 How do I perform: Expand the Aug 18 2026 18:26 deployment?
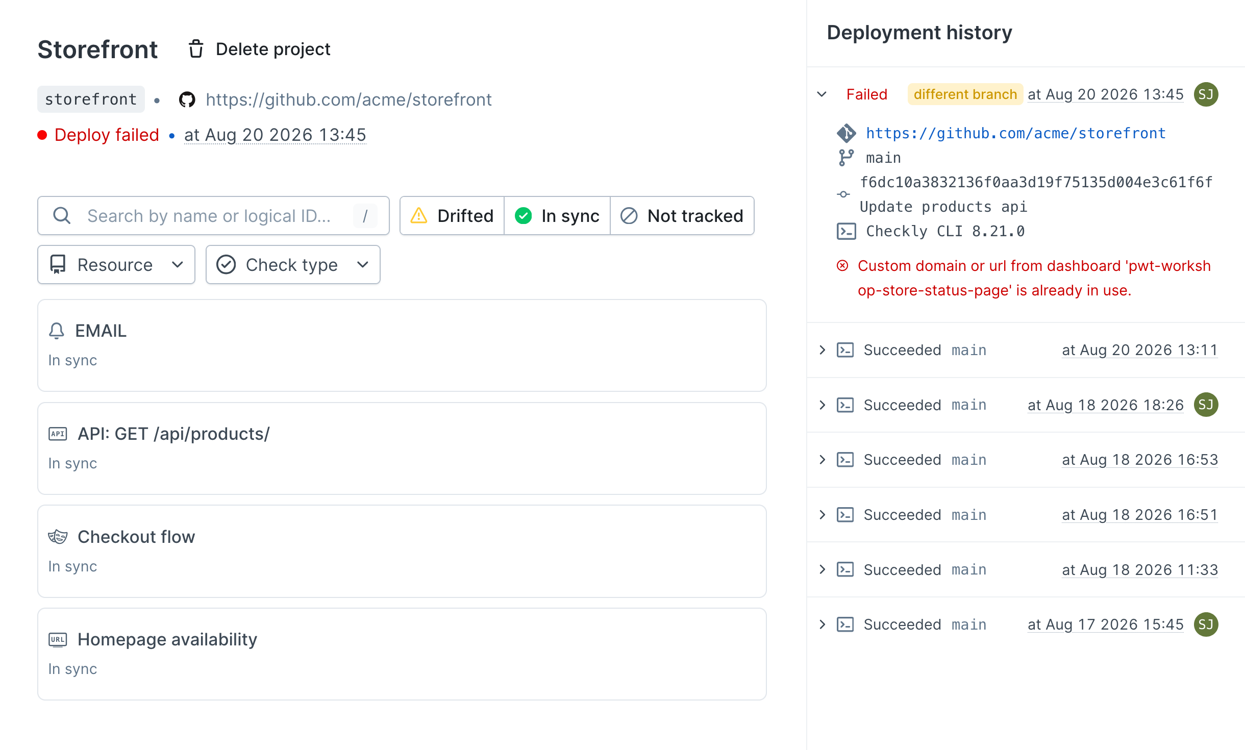(x=821, y=405)
